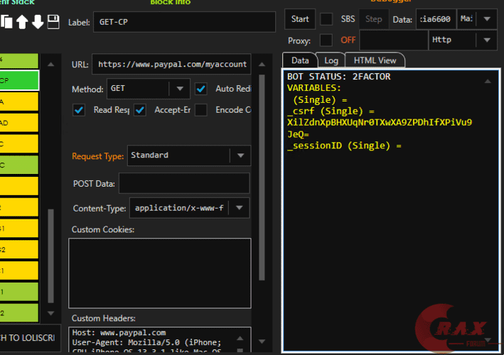
Task: Click the save floppy disk icon
Action: coord(53,21)
